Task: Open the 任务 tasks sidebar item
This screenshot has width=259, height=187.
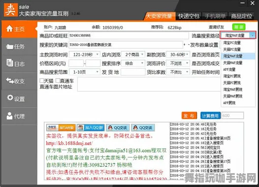Action: point(19,47)
